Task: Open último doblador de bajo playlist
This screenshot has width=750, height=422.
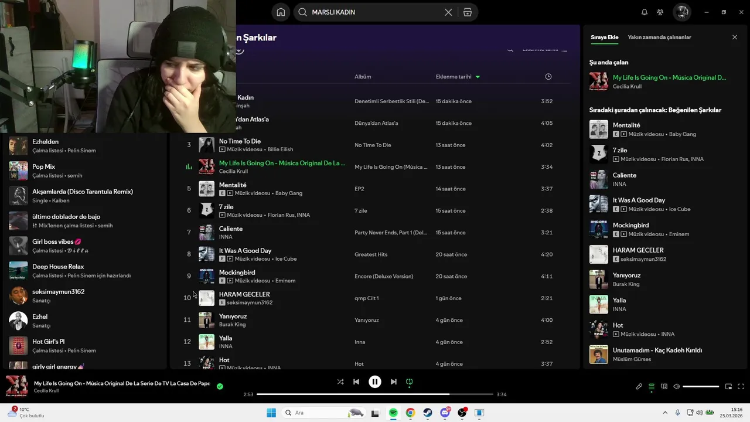Action: tap(85, 221)
